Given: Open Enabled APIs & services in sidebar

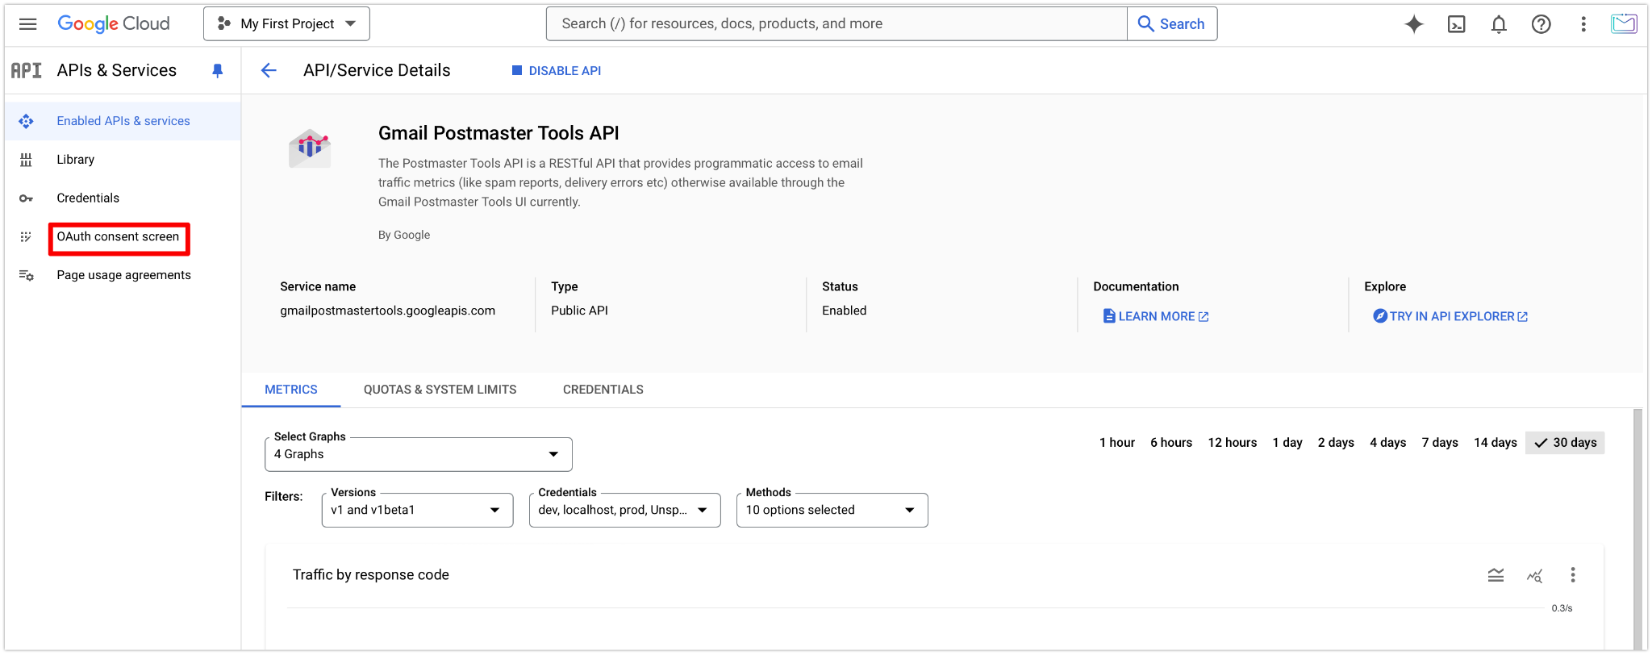Looking at the screenshot, I should coord(123,121).
